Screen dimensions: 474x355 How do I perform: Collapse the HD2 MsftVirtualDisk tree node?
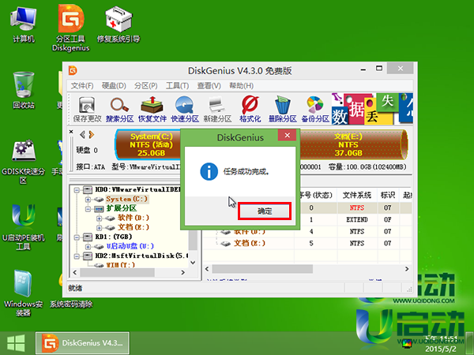(x=77, y=256)
